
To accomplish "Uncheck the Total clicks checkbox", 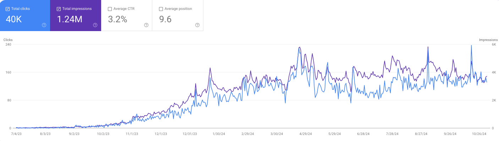I will click(x=8, y=9).
